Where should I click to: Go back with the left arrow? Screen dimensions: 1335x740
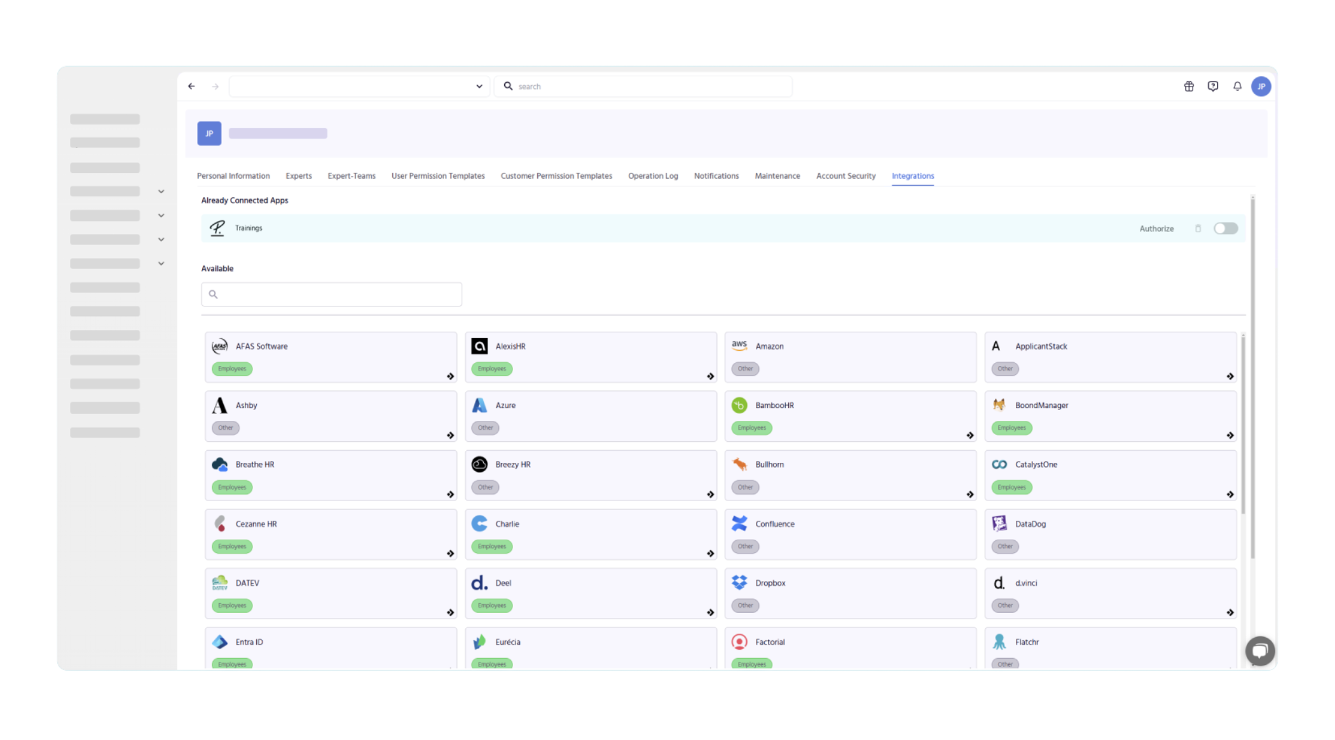coord(191,86)
